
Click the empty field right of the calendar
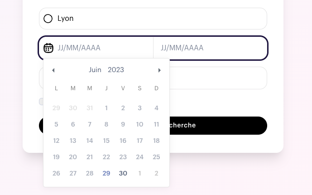pyautogui.click(x=218, y=78)
